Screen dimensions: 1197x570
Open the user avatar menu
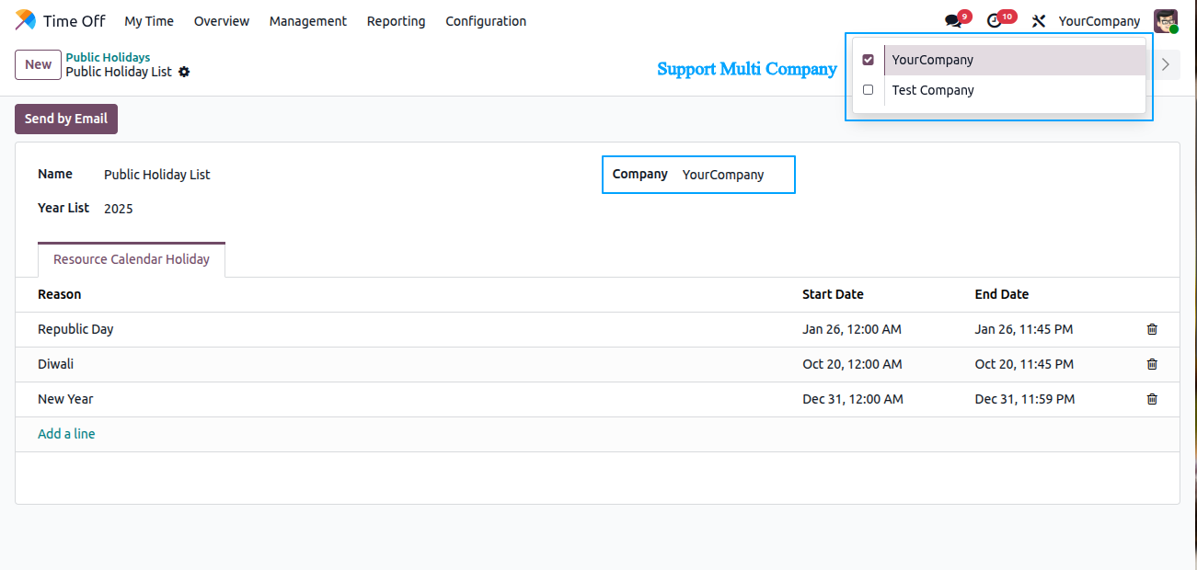1166,21
